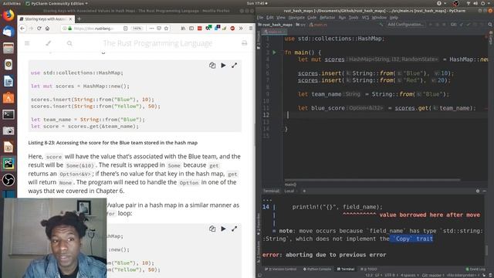Click the terminal vertical scrollbar
The width and height of the screenshot is (494, 278).
[x=487, y=251]
